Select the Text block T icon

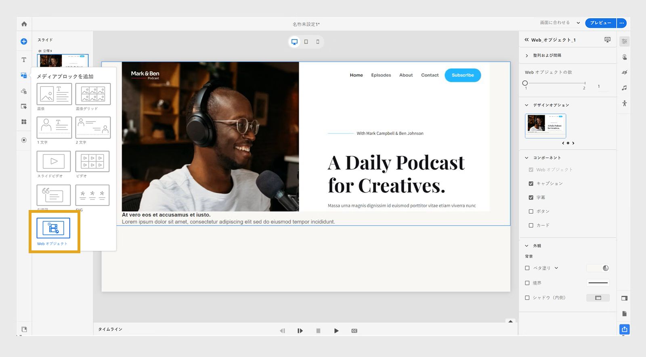(24, 60)
